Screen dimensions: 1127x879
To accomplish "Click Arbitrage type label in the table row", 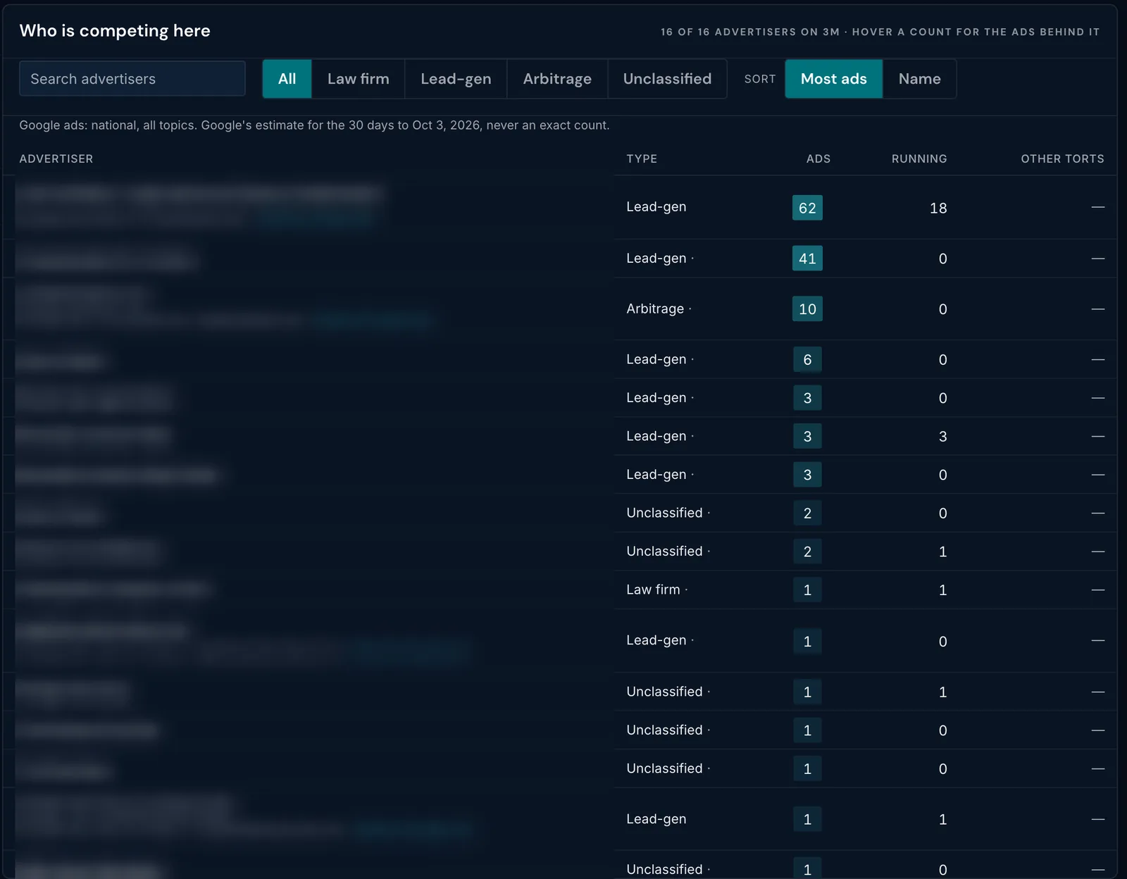I will [655, 308].
